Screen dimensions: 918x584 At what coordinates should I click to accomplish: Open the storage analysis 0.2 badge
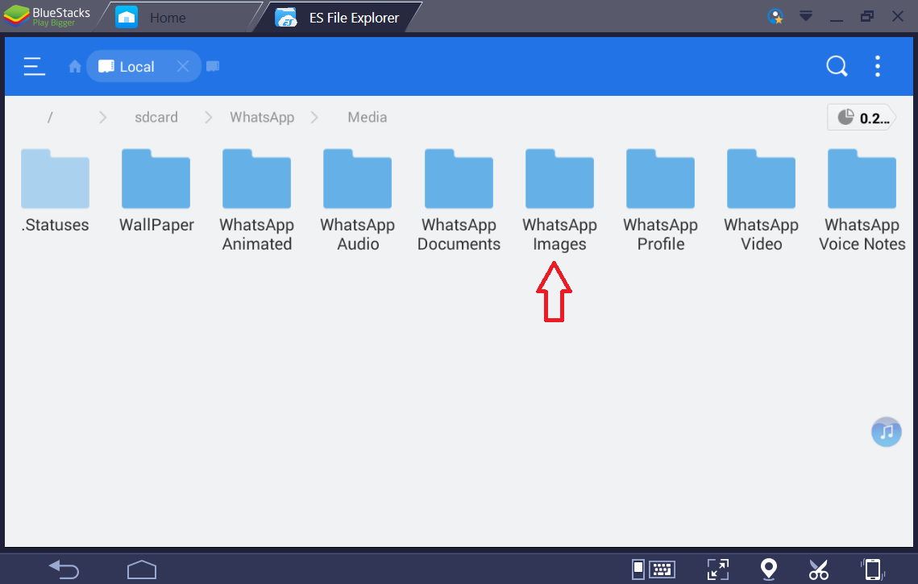(x=862, y=118)
